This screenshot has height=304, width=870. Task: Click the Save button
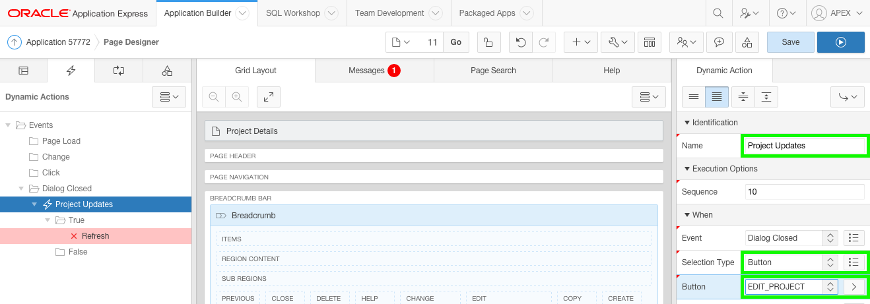790,42
